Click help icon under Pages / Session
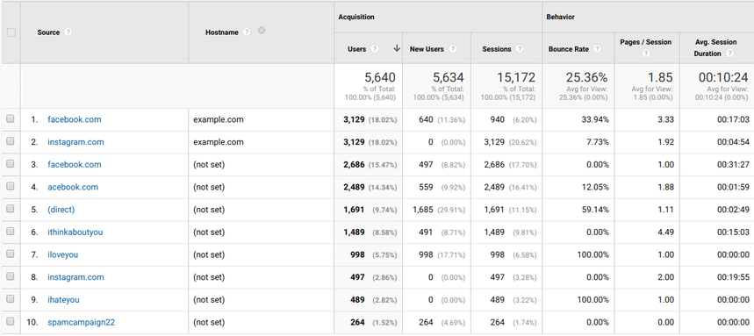The width and height of the screenshot is (754, 336). coord(646,54)
